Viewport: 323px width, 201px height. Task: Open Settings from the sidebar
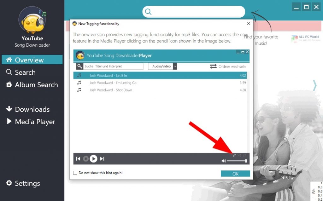coord(23,183)
